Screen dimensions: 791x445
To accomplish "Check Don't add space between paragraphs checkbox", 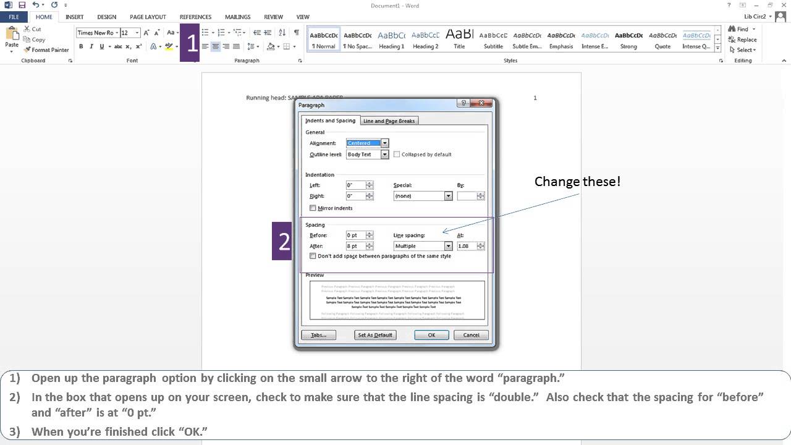I will point(313,256).
